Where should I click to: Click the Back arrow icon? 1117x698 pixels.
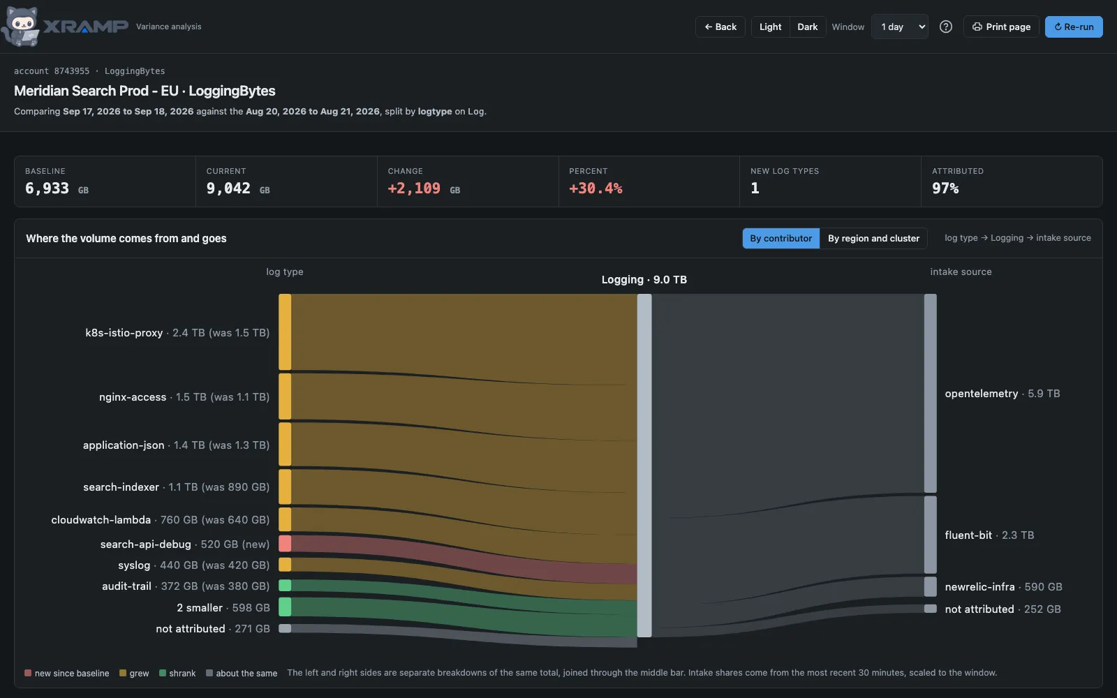[708, 27]
